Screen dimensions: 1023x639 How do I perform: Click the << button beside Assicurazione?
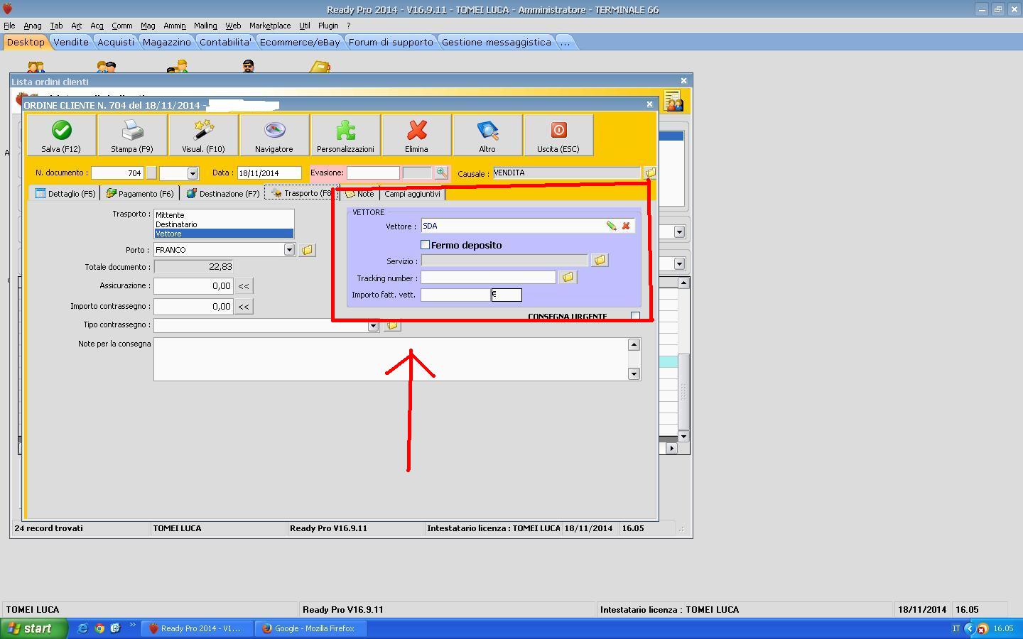point(244,286)
